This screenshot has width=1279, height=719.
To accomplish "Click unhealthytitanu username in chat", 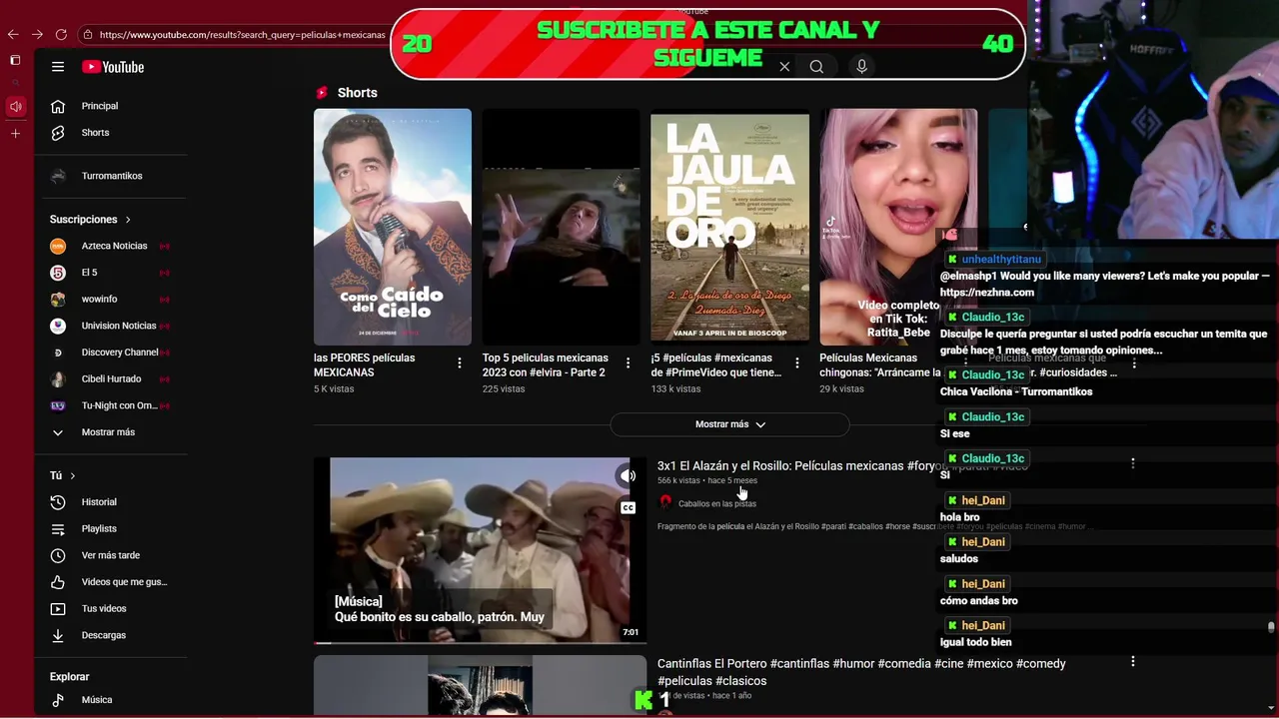I will tap(1001, 260).
